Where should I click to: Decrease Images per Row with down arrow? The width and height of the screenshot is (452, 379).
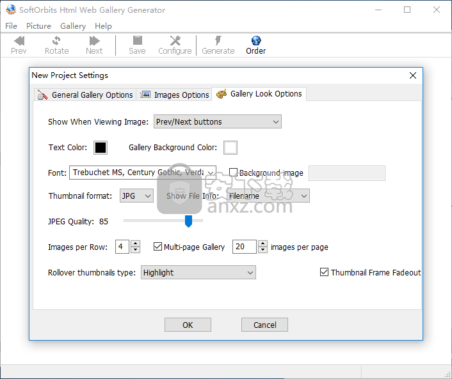pos(136,250)
